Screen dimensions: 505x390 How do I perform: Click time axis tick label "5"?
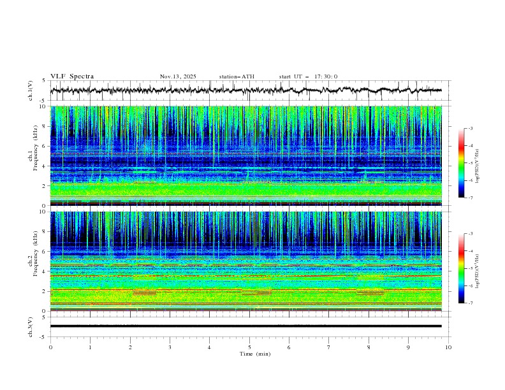coord(249,347)
